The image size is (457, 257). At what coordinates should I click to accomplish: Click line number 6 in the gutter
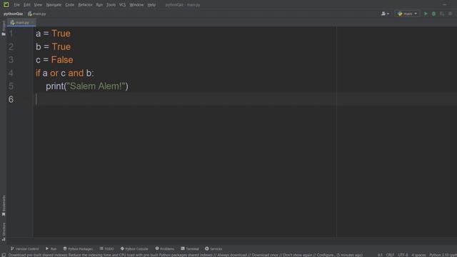(x=11, y=99)
